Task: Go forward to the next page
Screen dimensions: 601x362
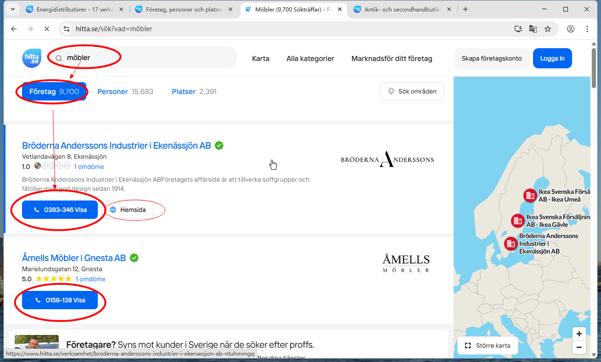Action: click(30, 29)
